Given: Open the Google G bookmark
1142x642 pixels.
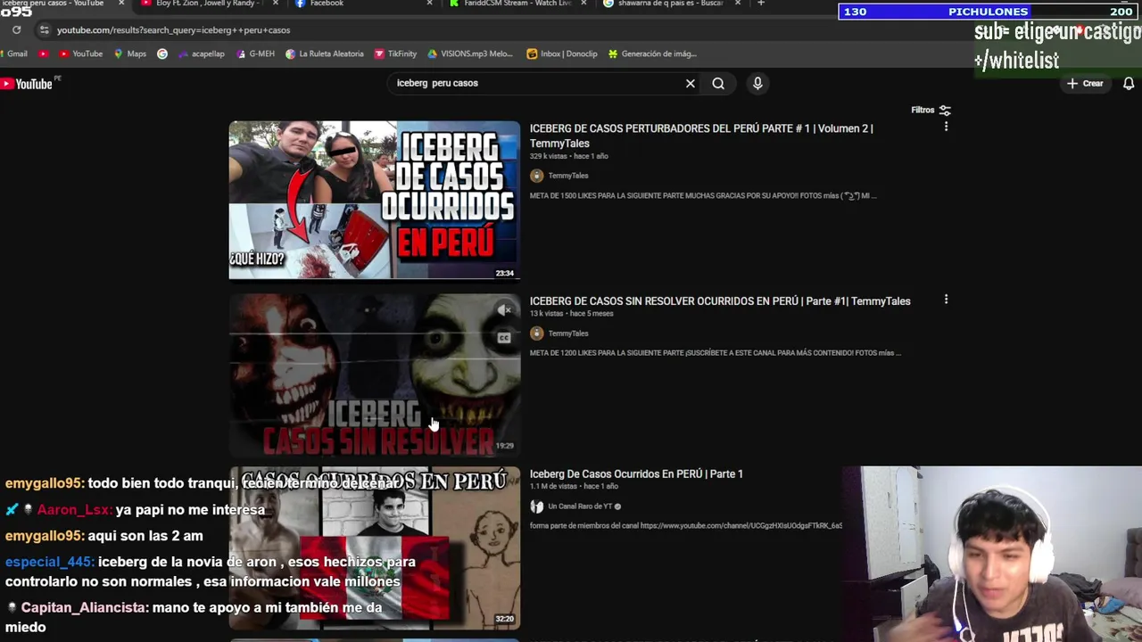Looking at the screenshot, I should [x=162, y=53].
